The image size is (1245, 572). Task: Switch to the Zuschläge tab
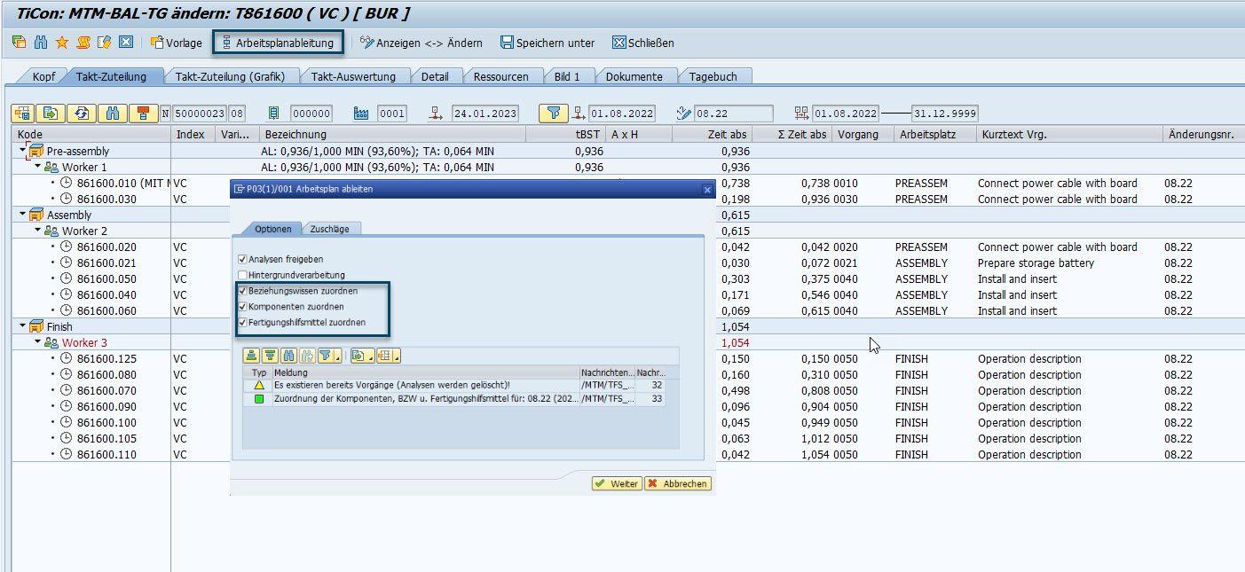(x=328, y=229)
